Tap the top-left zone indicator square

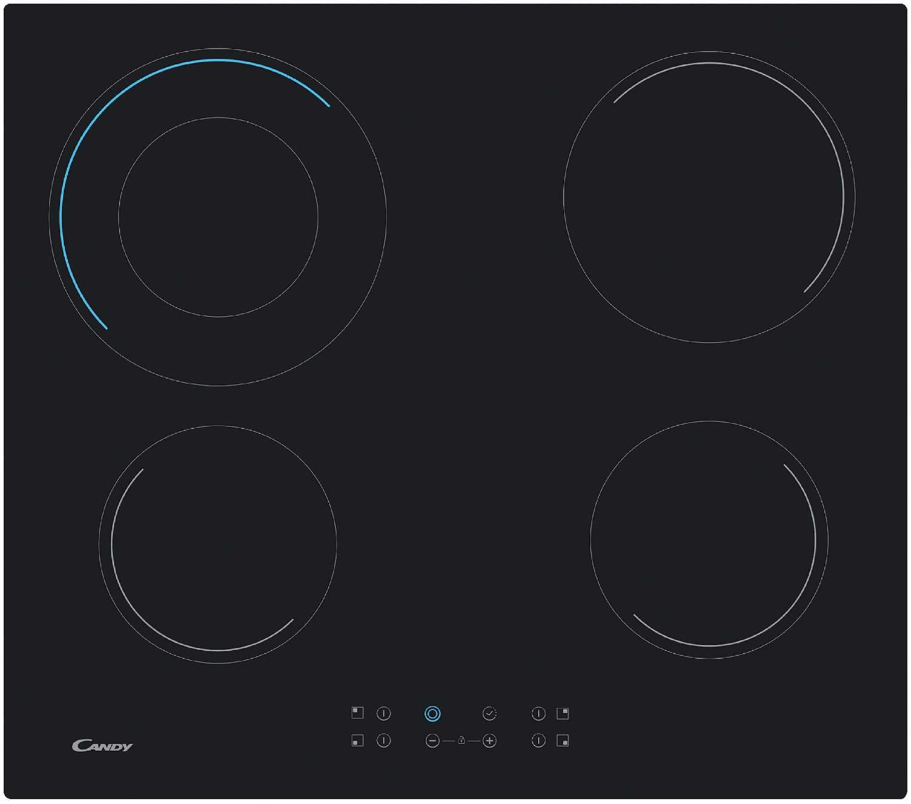pyautogui.click(x=358, y=712)
